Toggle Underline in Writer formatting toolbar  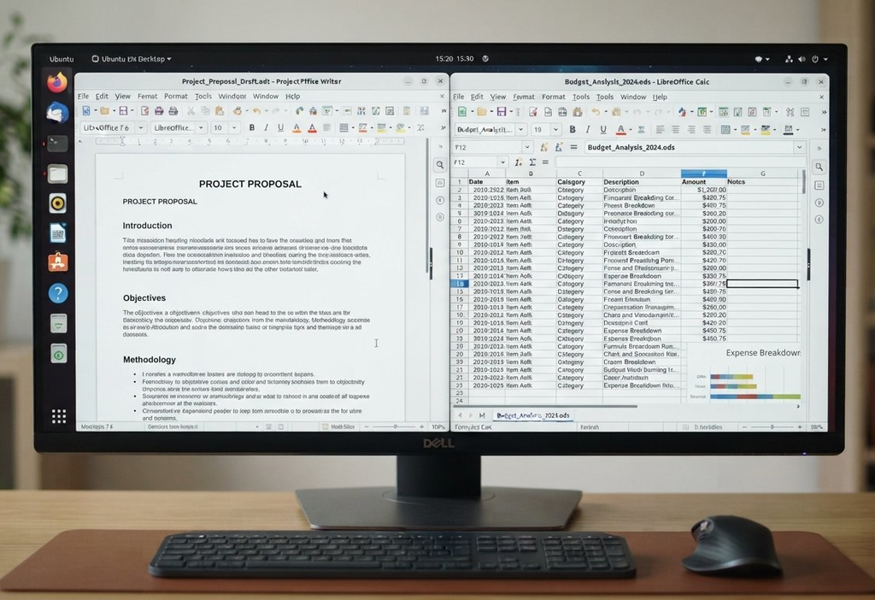[x=280, y=128]
